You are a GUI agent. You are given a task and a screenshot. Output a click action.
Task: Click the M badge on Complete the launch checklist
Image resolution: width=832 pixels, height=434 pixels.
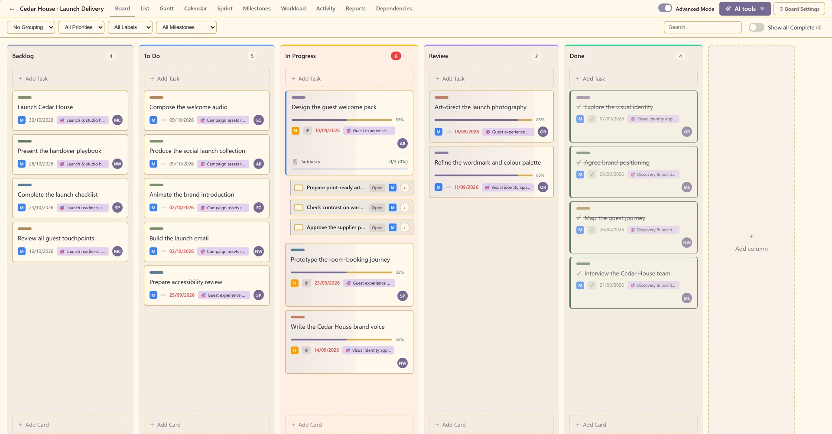(22, 207)
